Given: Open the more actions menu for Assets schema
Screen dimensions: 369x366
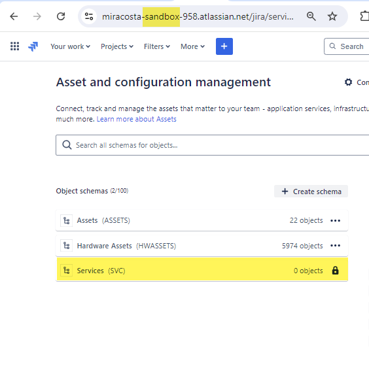Looking at the screenshot, I should pyautogui.click(x=336, y=220).
